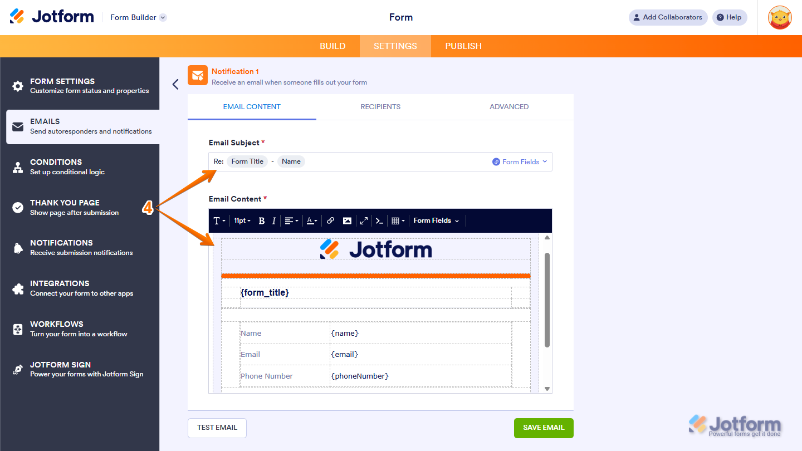The width and height of the screenshot is (802, 451).
Task: Switch to the RECIPIENTS tab
Action: (380, 106)
